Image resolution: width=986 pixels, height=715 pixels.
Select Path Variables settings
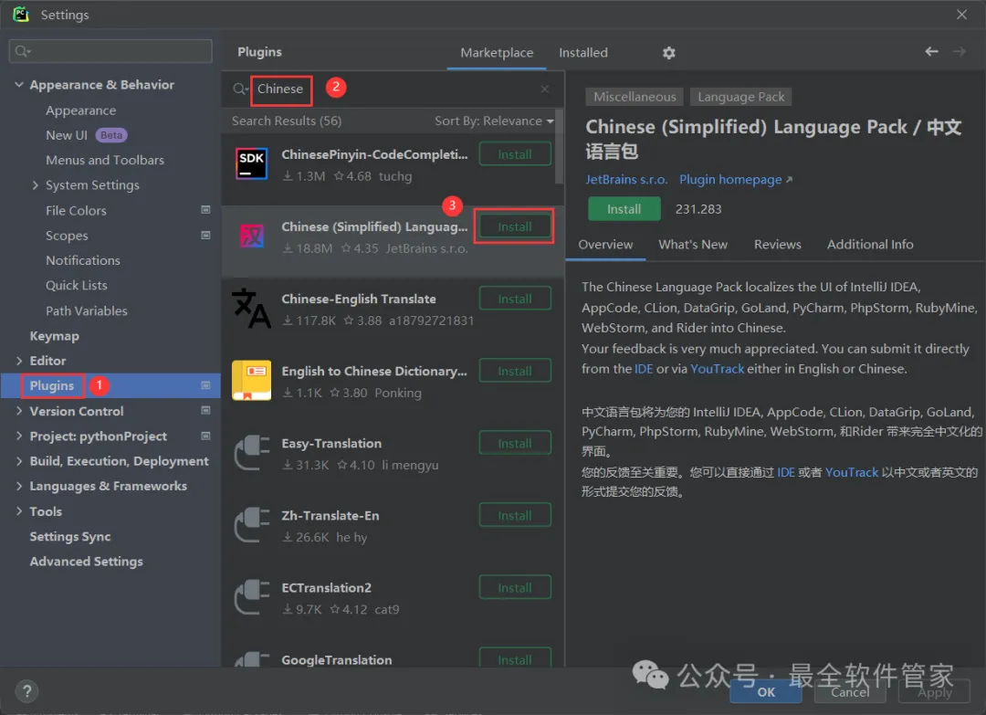pyautogui.click(x=86, y=310)
